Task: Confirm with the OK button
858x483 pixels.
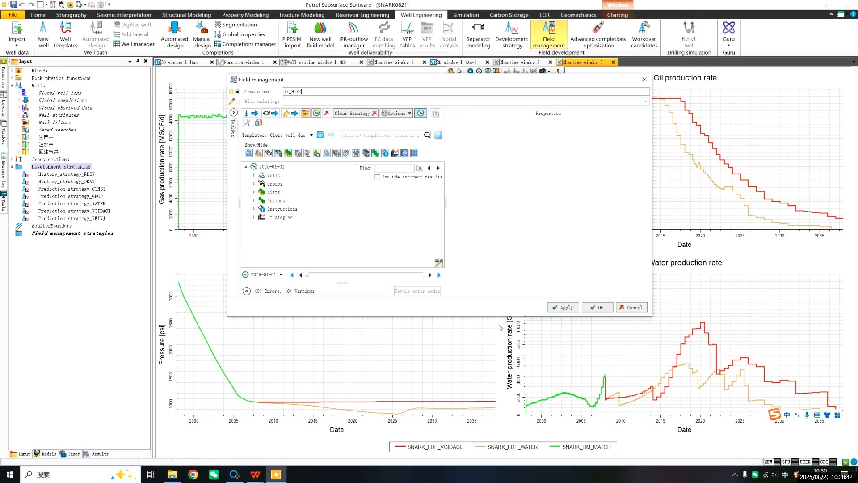Action: [597, 308]
